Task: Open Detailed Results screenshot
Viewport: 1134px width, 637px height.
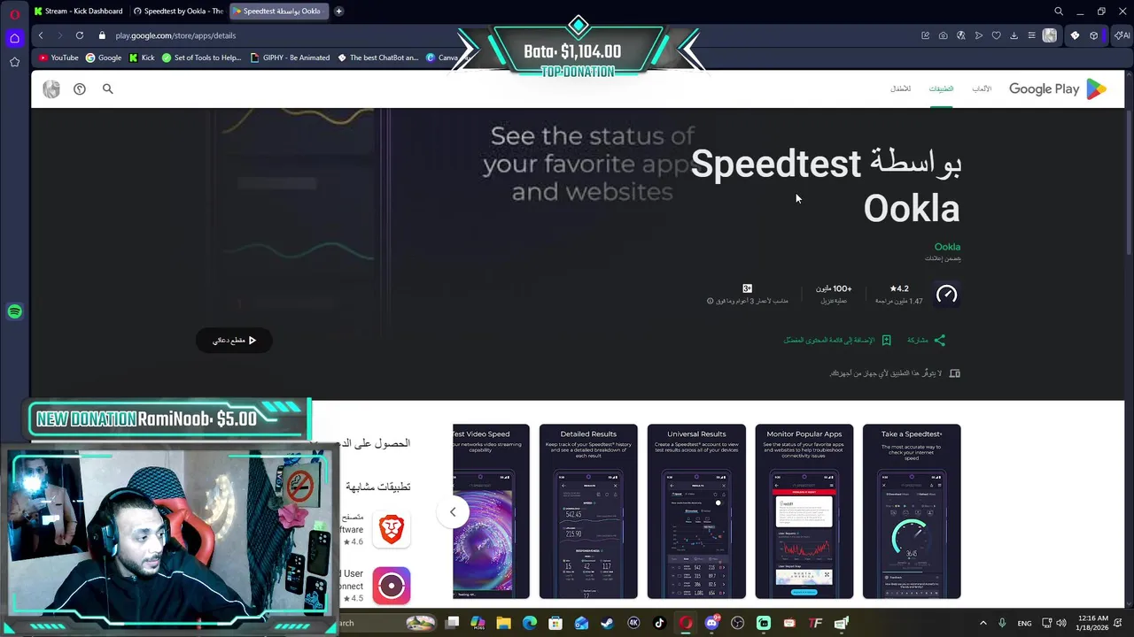Action: (x=588, y=511)
